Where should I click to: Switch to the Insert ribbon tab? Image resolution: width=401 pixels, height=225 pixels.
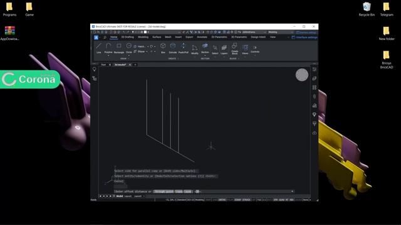tap(179, 37)
